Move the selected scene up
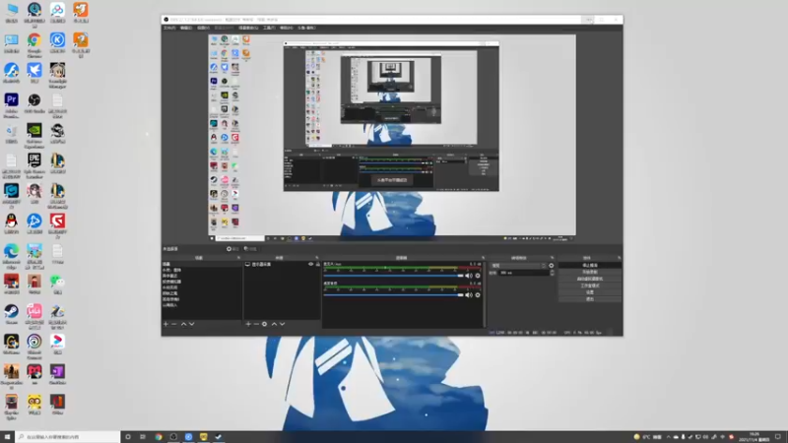The image size is (788, 443). (x=183, y=324)
